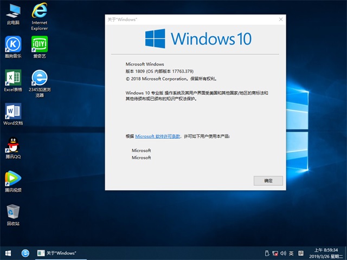Close the 关于"Windows" dialog
The image size is (347, 260).
[x=281, y=19]
